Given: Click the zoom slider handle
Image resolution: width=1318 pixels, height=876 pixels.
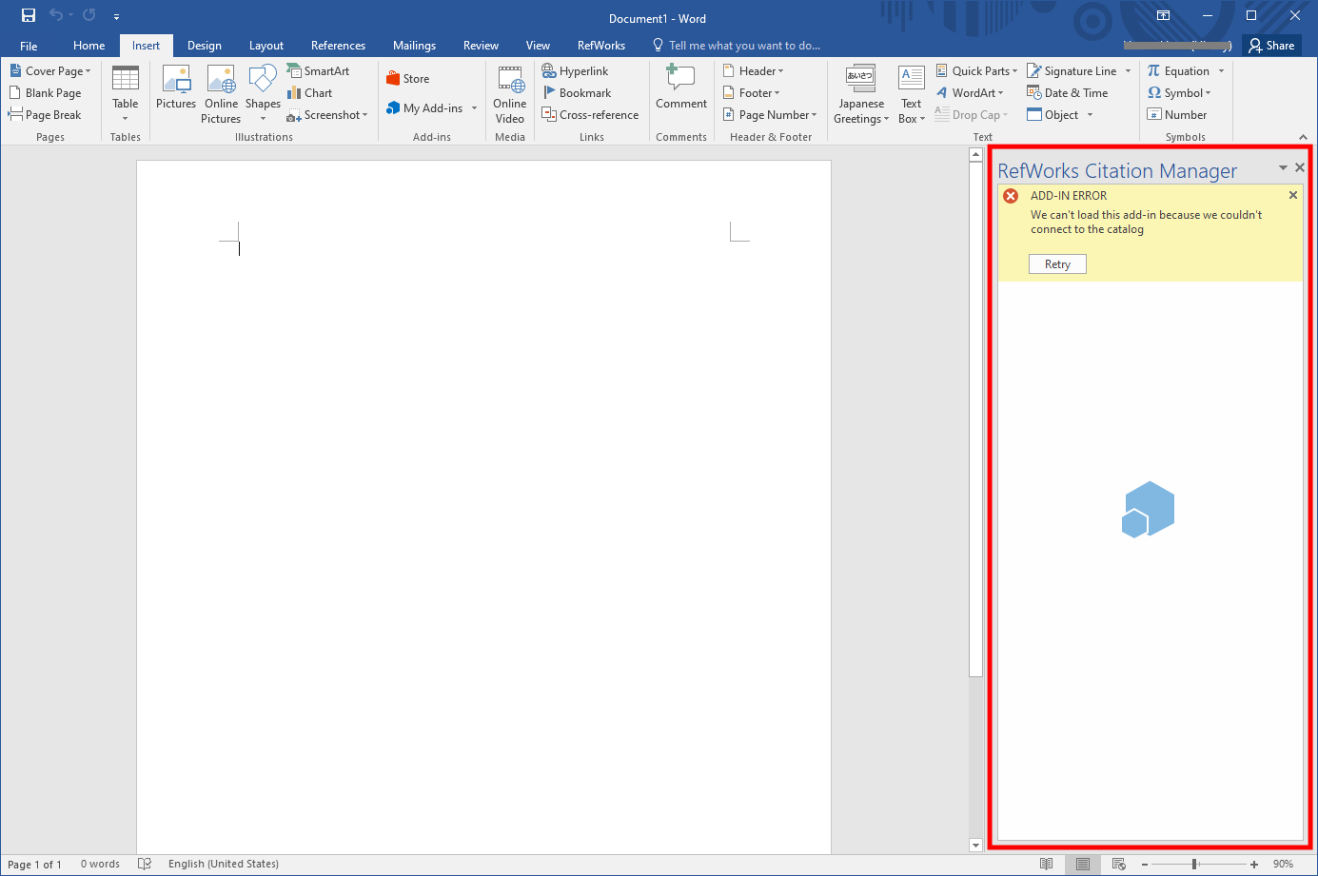Looking at the screenshot, I should point(1194,865).
